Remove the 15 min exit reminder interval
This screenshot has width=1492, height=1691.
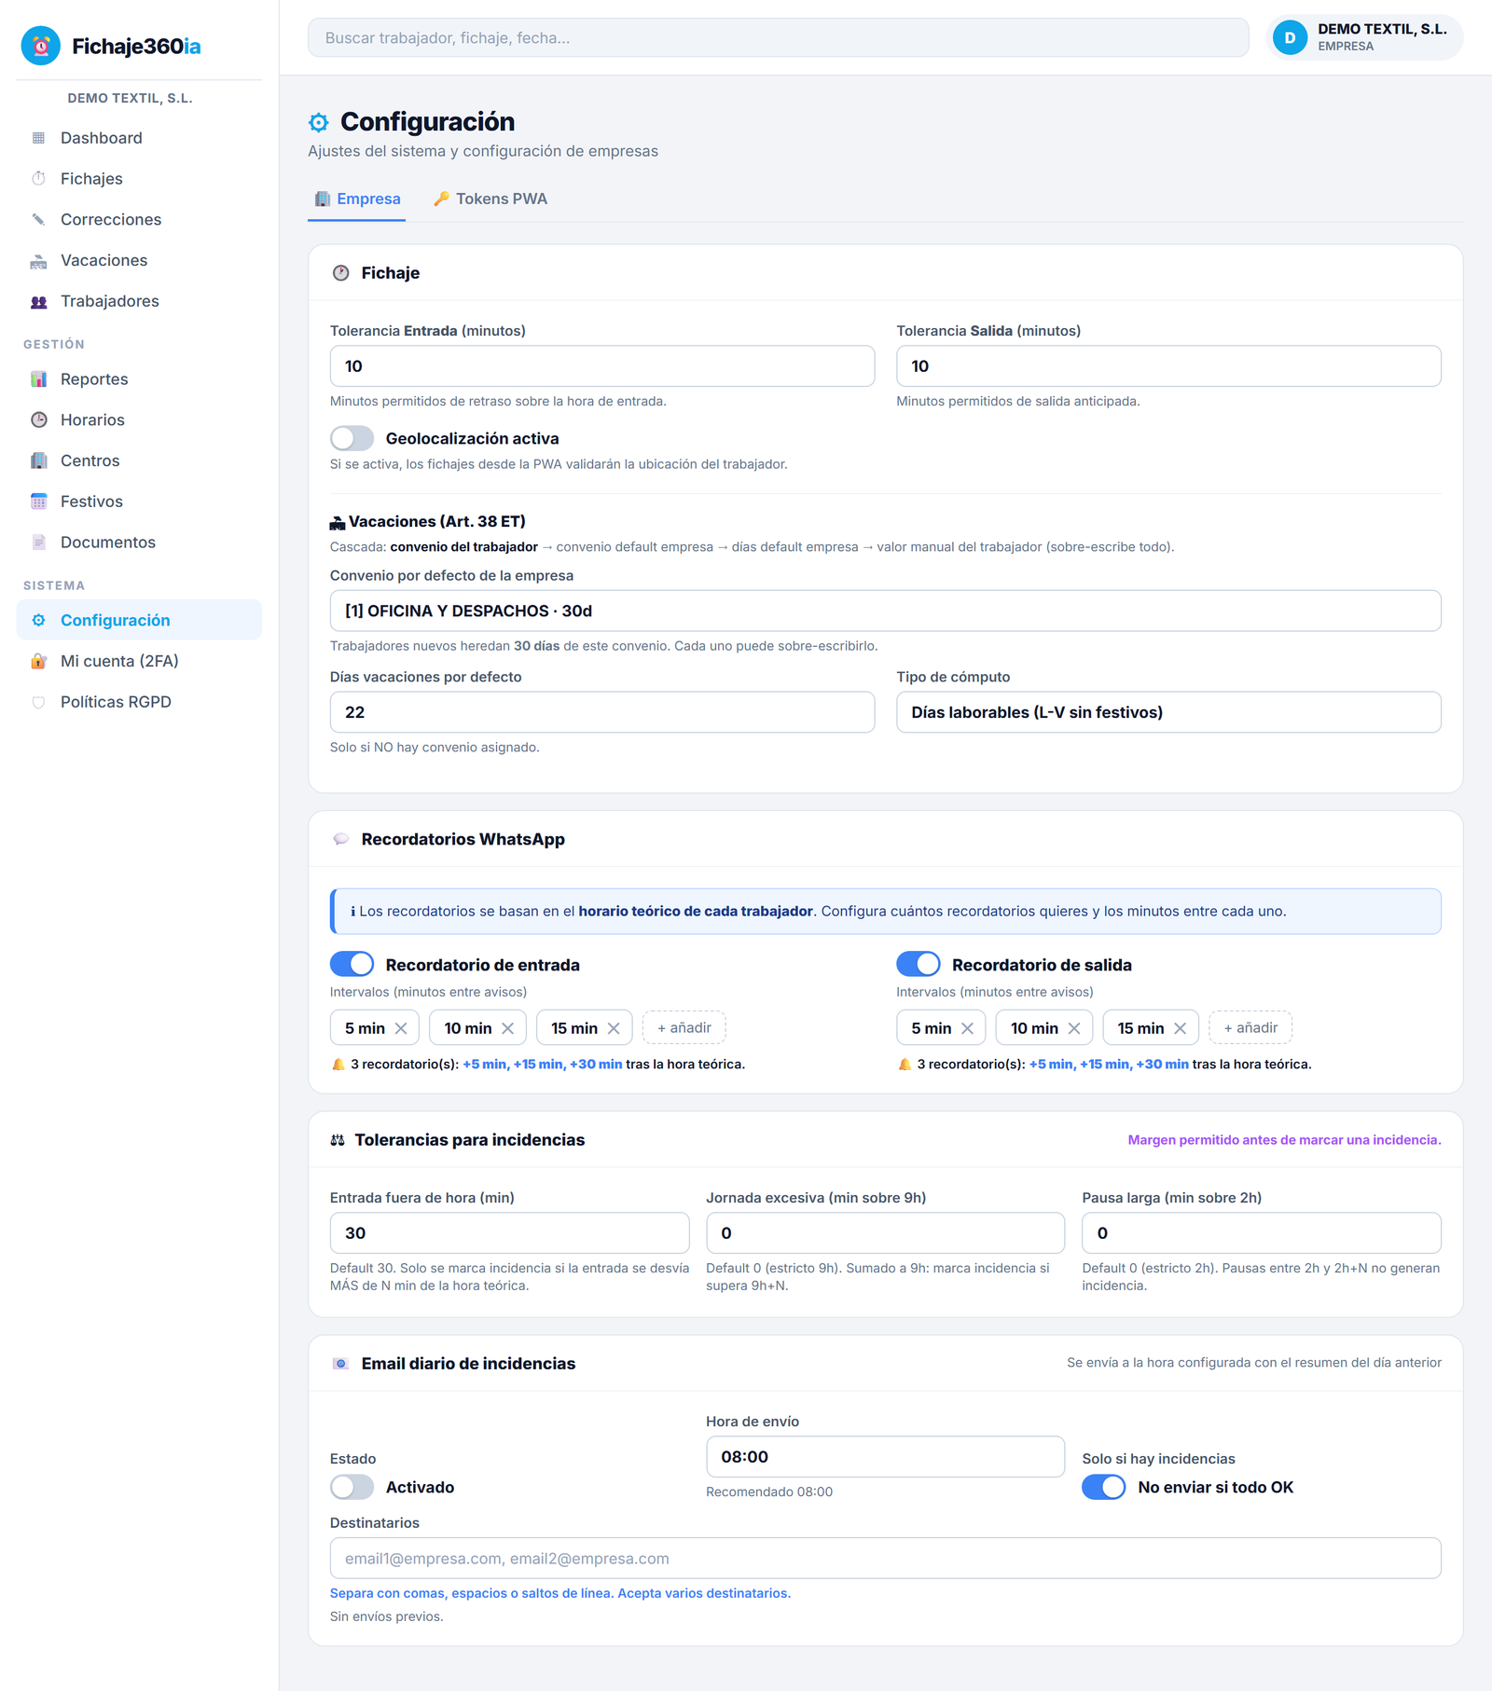1181,1028
